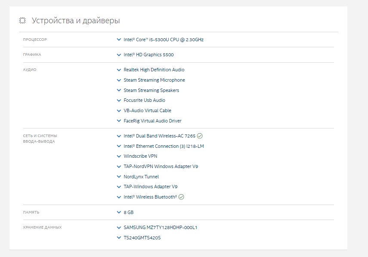Expand VB-Audio Virtual Cable chevron

tap(119, 110)
